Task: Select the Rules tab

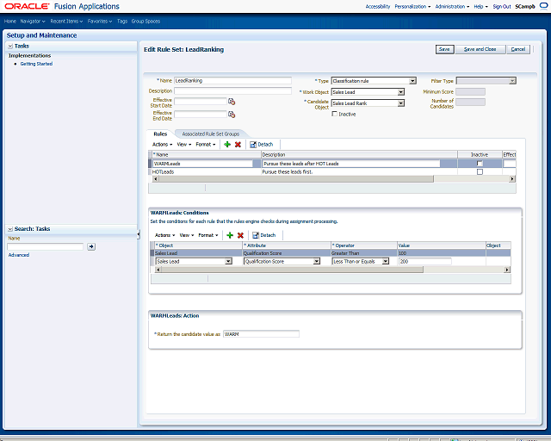Action: pos(160,134)
